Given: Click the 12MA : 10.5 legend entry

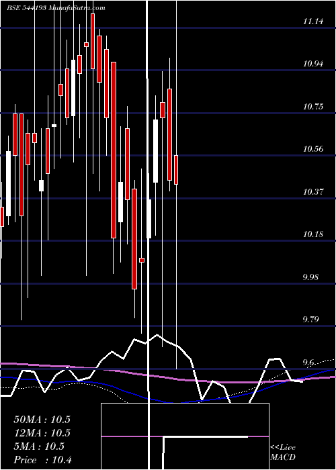Looking at the screenshot, I should click(x=42, y=433).
